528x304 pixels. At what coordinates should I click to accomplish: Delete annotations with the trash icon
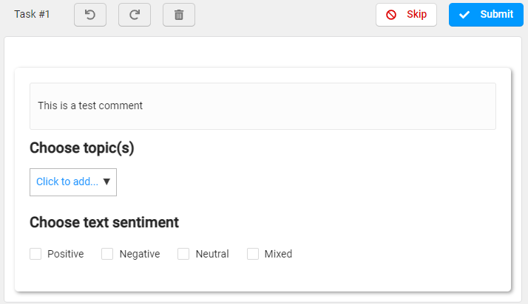(x=179, y=15)
